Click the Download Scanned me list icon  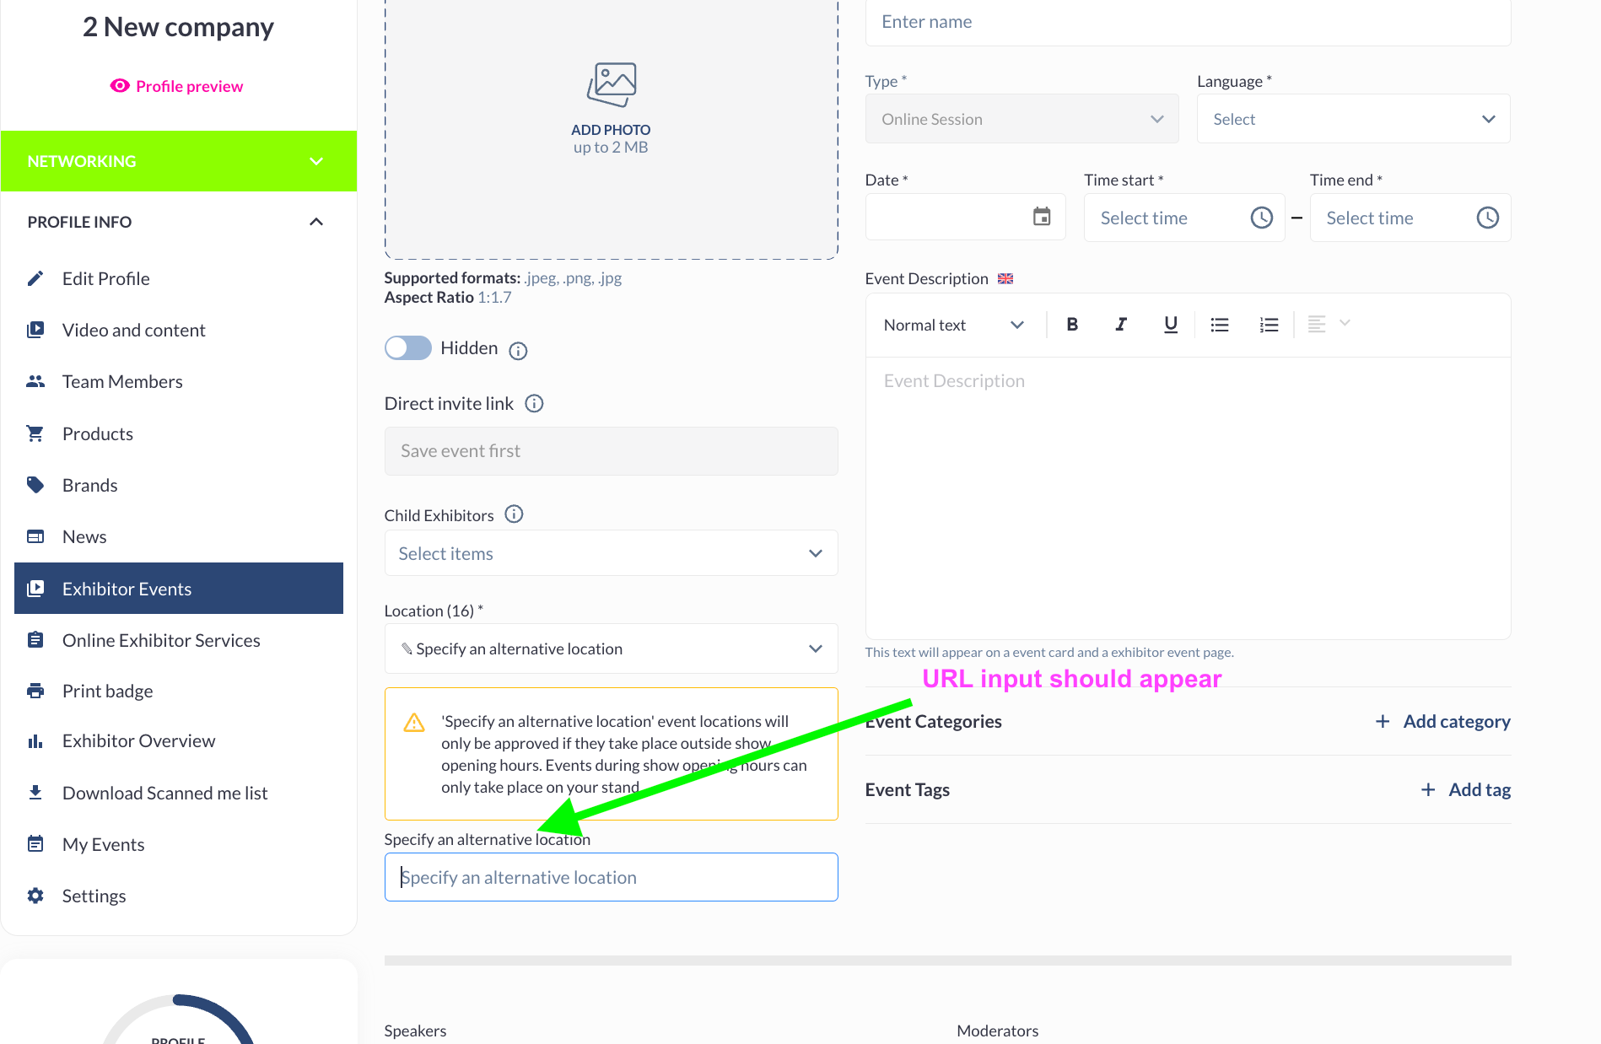35,793
